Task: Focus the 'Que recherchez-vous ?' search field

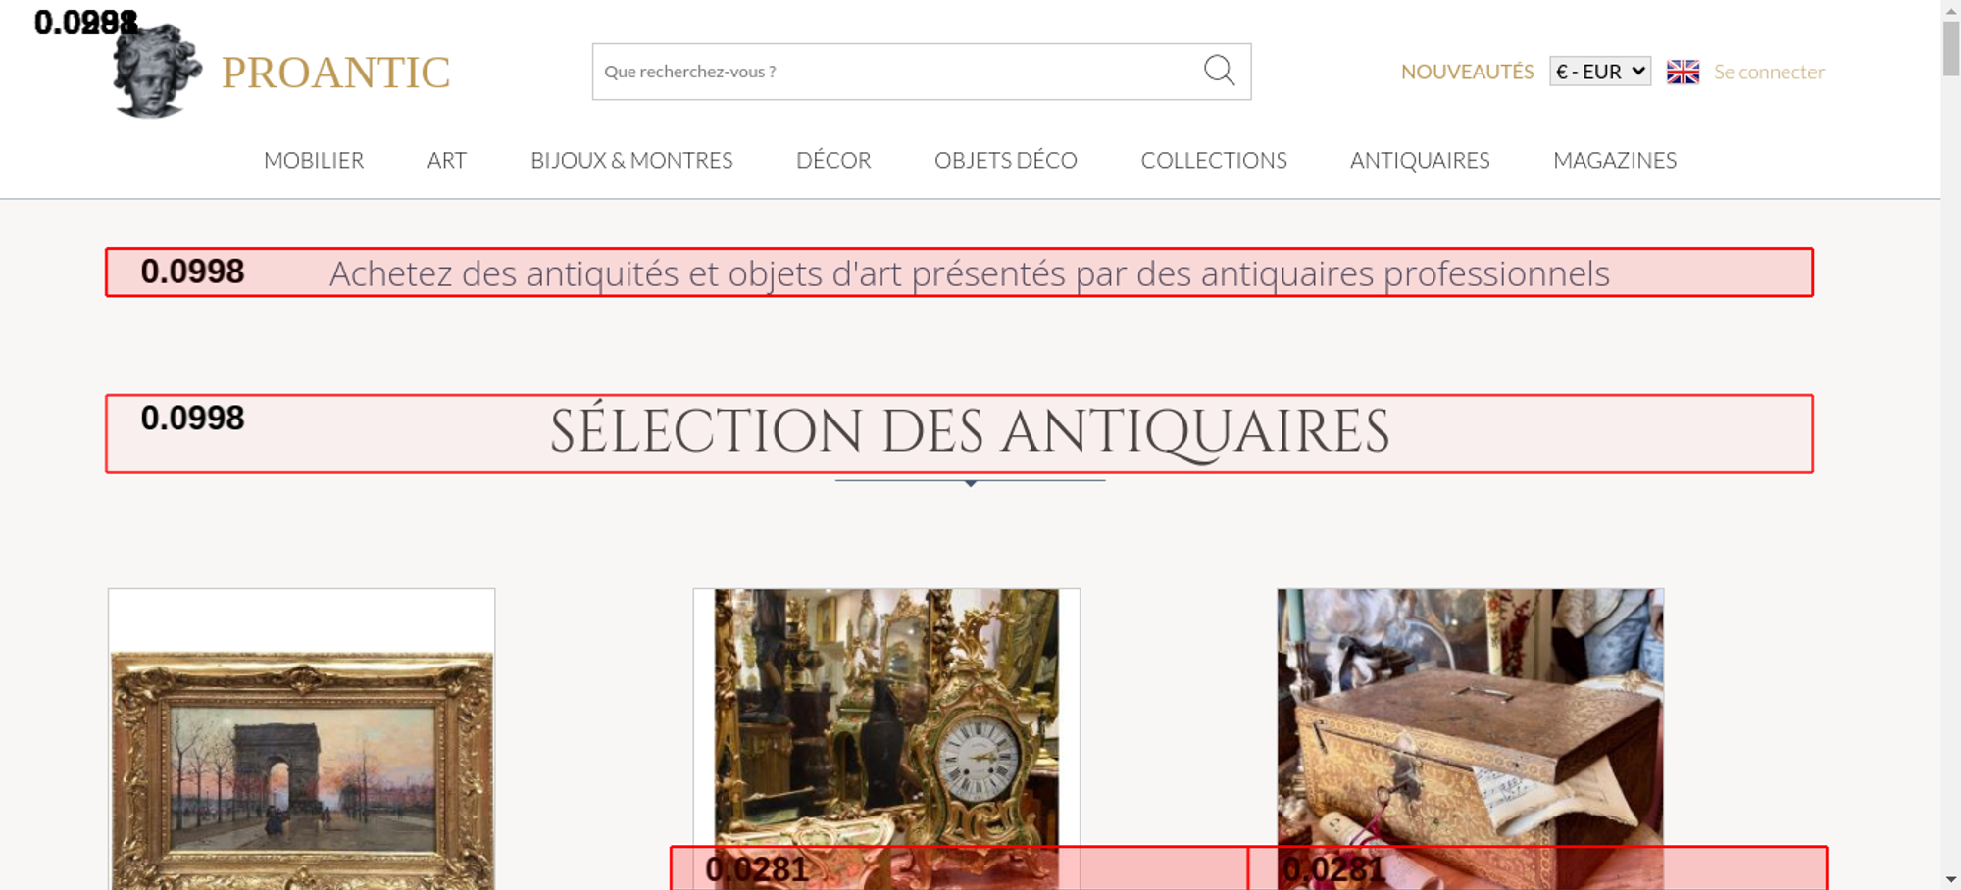Action: (892, 72)
